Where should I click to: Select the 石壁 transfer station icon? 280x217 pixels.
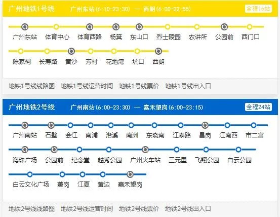[x=51, y=125]
